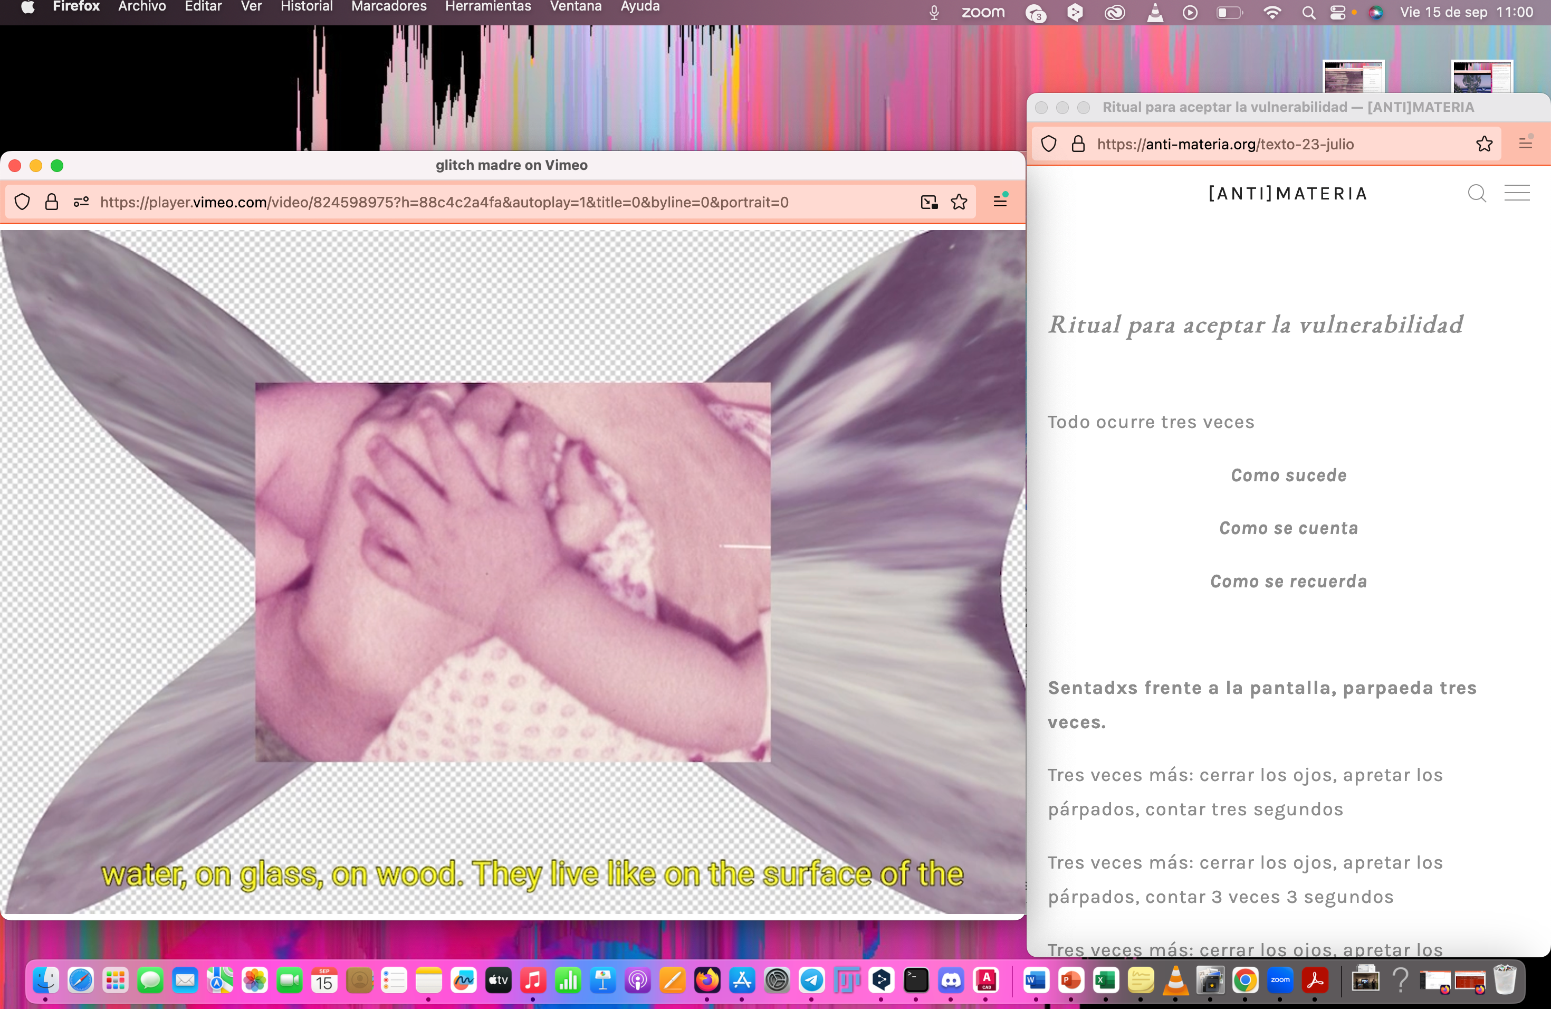Open the Marcadores menu
This screenshot has height=1009, width=1551.
tap(388, 7)
